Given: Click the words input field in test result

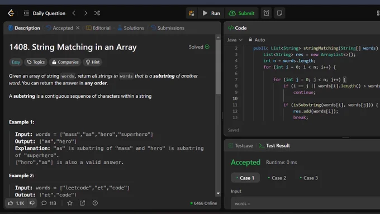Looking at the screenshot, I should [x=305, y=203].
